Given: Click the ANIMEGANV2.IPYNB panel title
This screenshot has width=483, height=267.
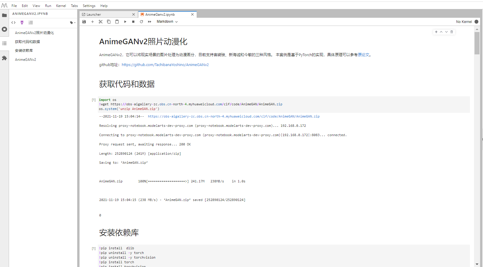Looking at the screenshot, I should (30, 14).
